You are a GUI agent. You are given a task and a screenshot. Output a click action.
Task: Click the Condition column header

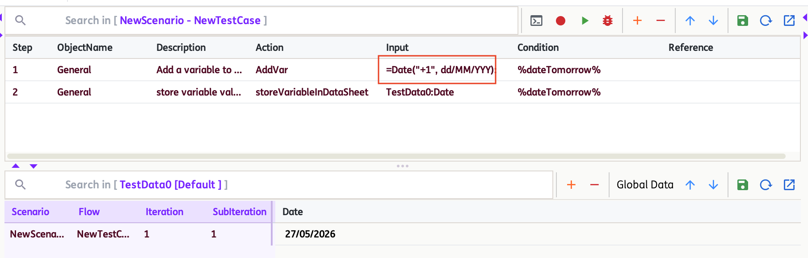(x=538, y=48)
